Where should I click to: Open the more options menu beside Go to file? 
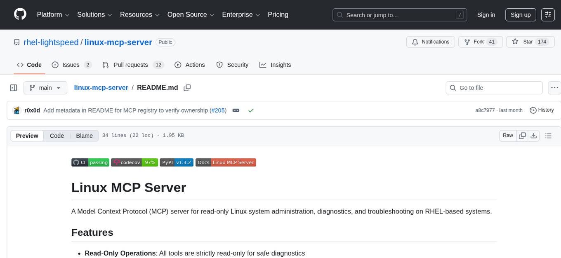coord(554,87)
